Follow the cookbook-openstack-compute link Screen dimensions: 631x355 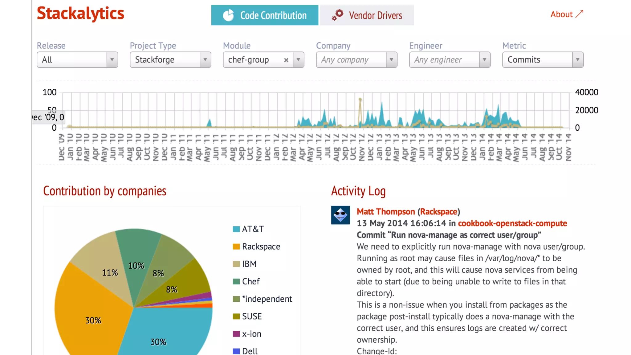512,223
